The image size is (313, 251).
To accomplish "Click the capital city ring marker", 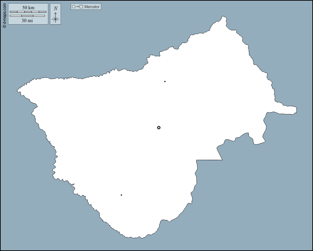I will point(159,127).
